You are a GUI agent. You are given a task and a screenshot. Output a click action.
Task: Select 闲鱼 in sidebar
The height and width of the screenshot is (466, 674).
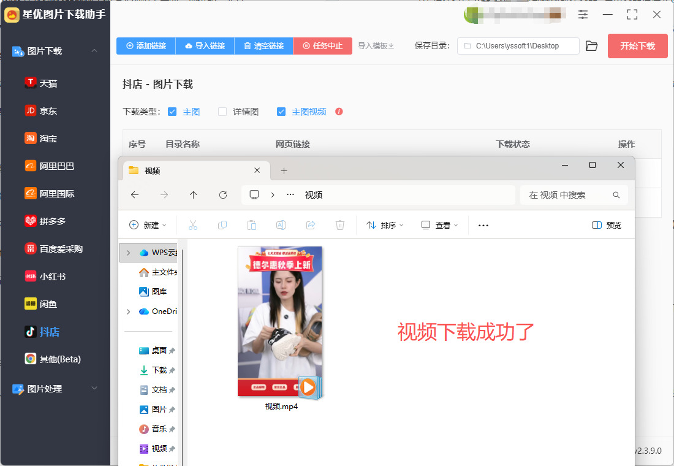pyautogui.click(x=41, y=304)
